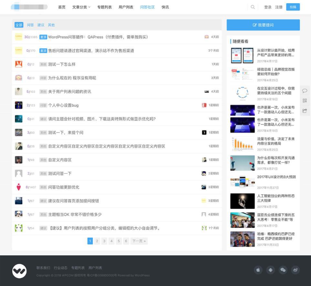This screenshot has height=286, width=311.
Task: Go to 首页 in navigation
Action: 62,7
